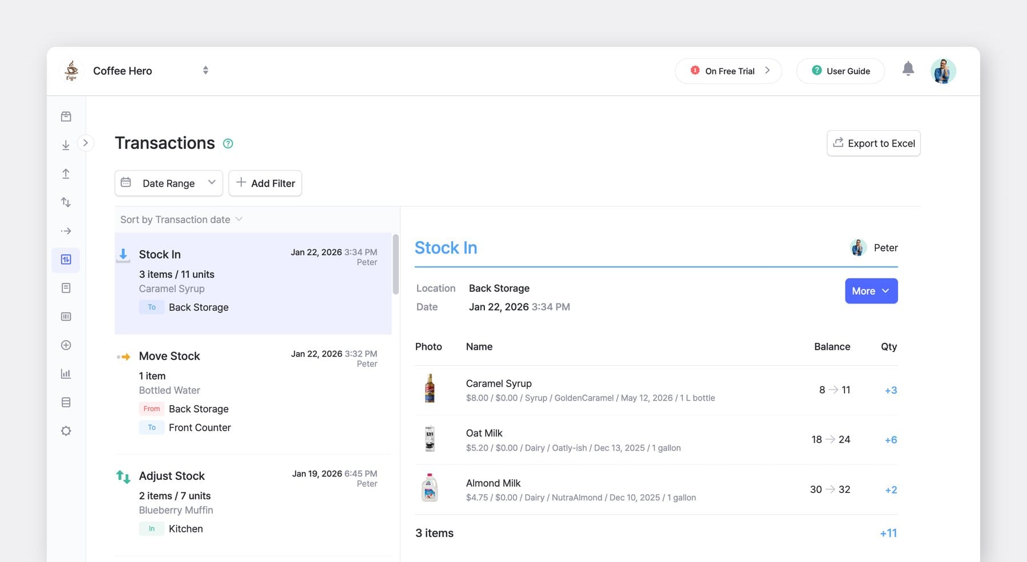Open the Coffee Hero workspace switcher
Image resolution: width=1027 pixels, height=562 pixels.
[x=205, y=70]
